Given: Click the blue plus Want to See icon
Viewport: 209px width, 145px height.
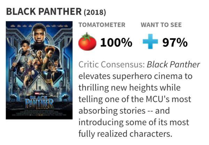Looking at the screenshot, I should click(150, 41).
